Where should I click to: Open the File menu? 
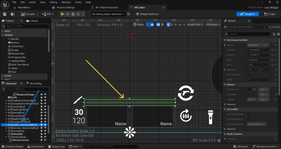[x=14, y=2]
